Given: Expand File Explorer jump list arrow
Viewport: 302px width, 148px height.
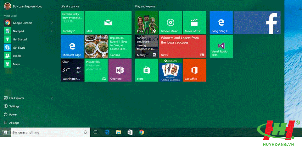Looking at the screenshot, I should 52,98.
